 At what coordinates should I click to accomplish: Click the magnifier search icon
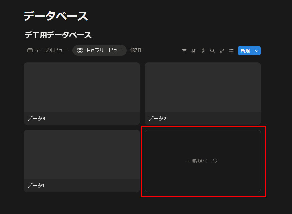[x=212, y=51]
